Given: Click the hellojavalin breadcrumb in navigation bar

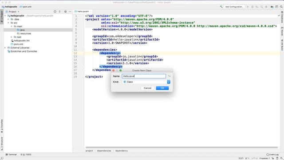Looking at the screenshot, I should coord(9,7).
